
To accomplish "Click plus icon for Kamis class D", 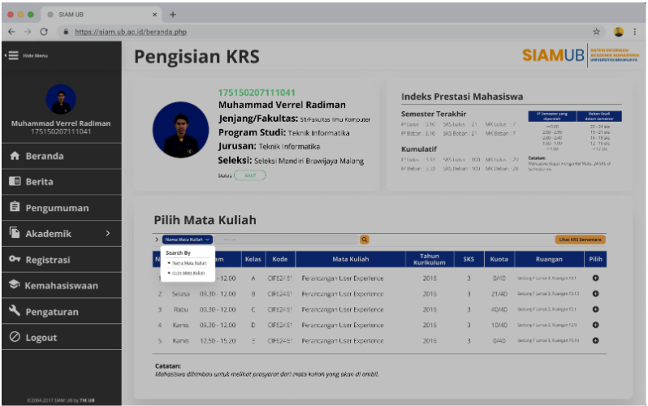I will [x=595, y=325].
